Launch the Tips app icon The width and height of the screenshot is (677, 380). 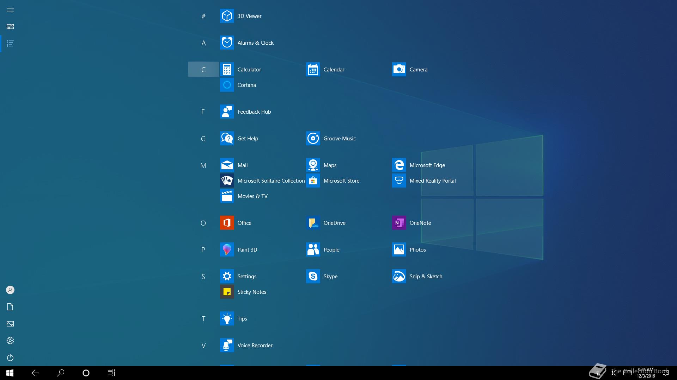click(227, 318)
